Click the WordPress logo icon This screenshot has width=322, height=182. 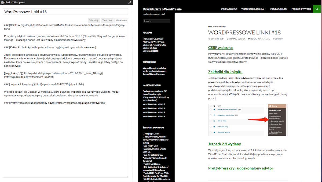[x=3, y=2]
